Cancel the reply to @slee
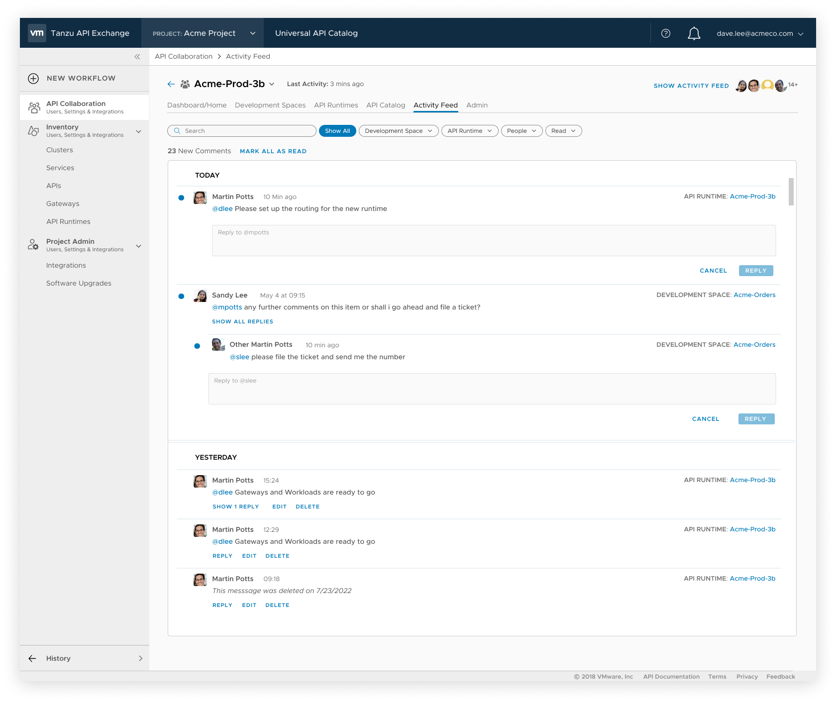The image size is (836, 703). [706, 419]
